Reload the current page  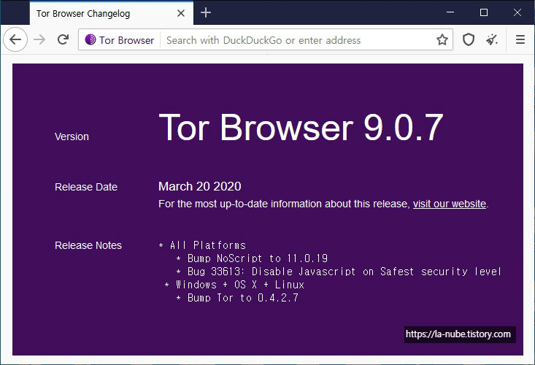tap(63, 40)
